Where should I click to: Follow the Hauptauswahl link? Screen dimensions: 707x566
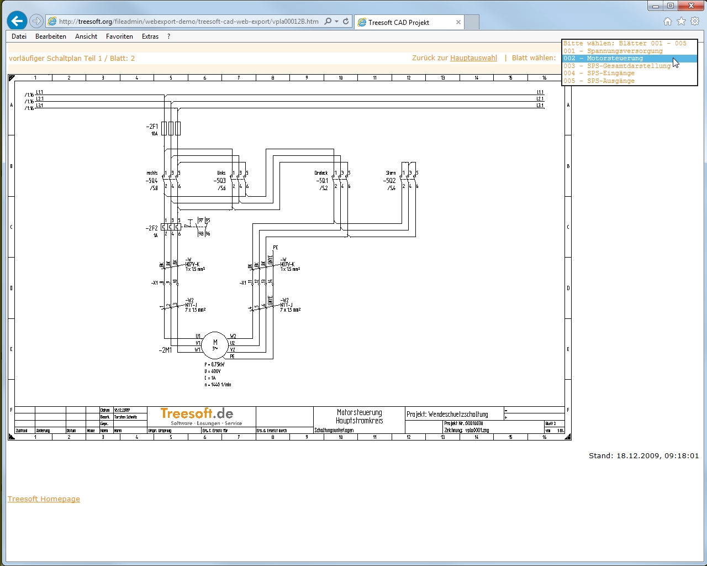473,58
